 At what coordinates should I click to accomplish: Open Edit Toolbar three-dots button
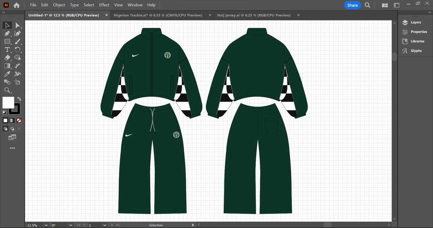click(x=12, y=148)
